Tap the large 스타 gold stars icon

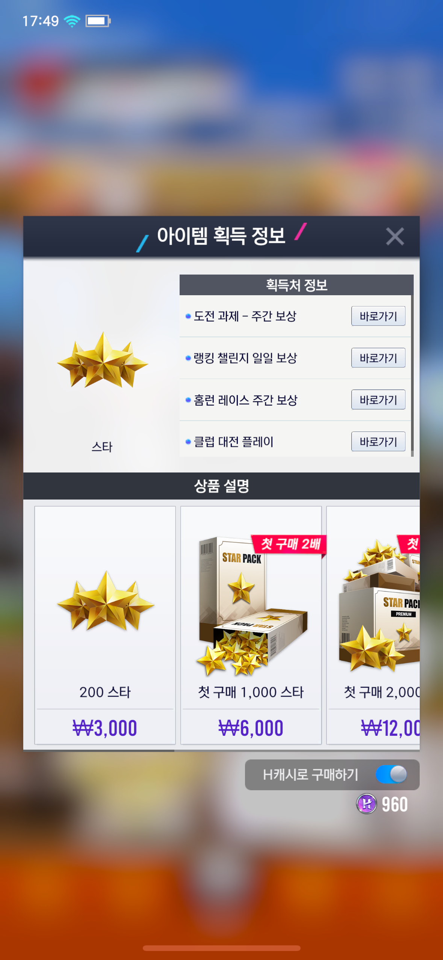(x=102, y=360)
